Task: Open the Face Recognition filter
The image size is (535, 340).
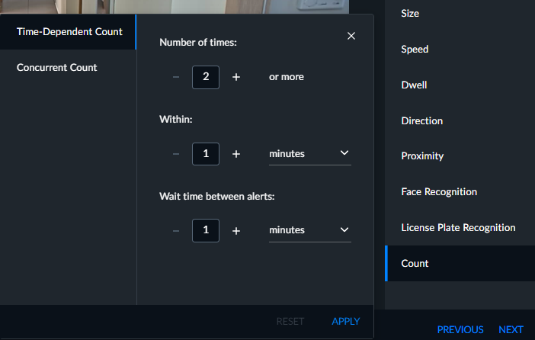Action: (x=460, y=192)
